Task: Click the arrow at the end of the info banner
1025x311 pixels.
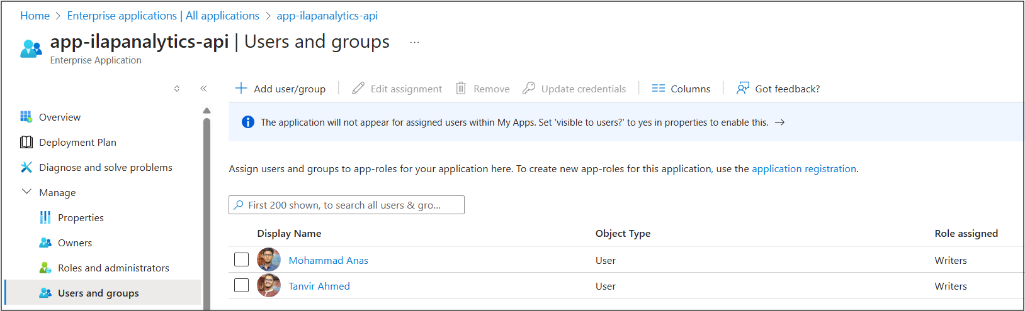Action: coord(779,123)
